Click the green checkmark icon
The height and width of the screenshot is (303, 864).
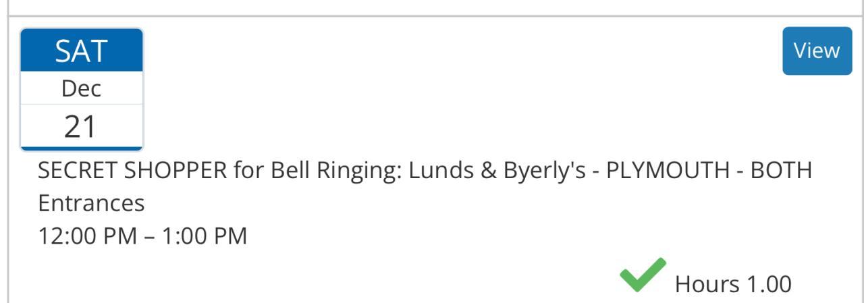(x=642, y=275)
